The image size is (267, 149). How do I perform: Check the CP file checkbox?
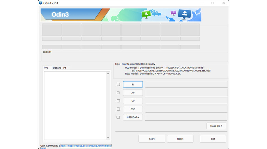point(118,101)
